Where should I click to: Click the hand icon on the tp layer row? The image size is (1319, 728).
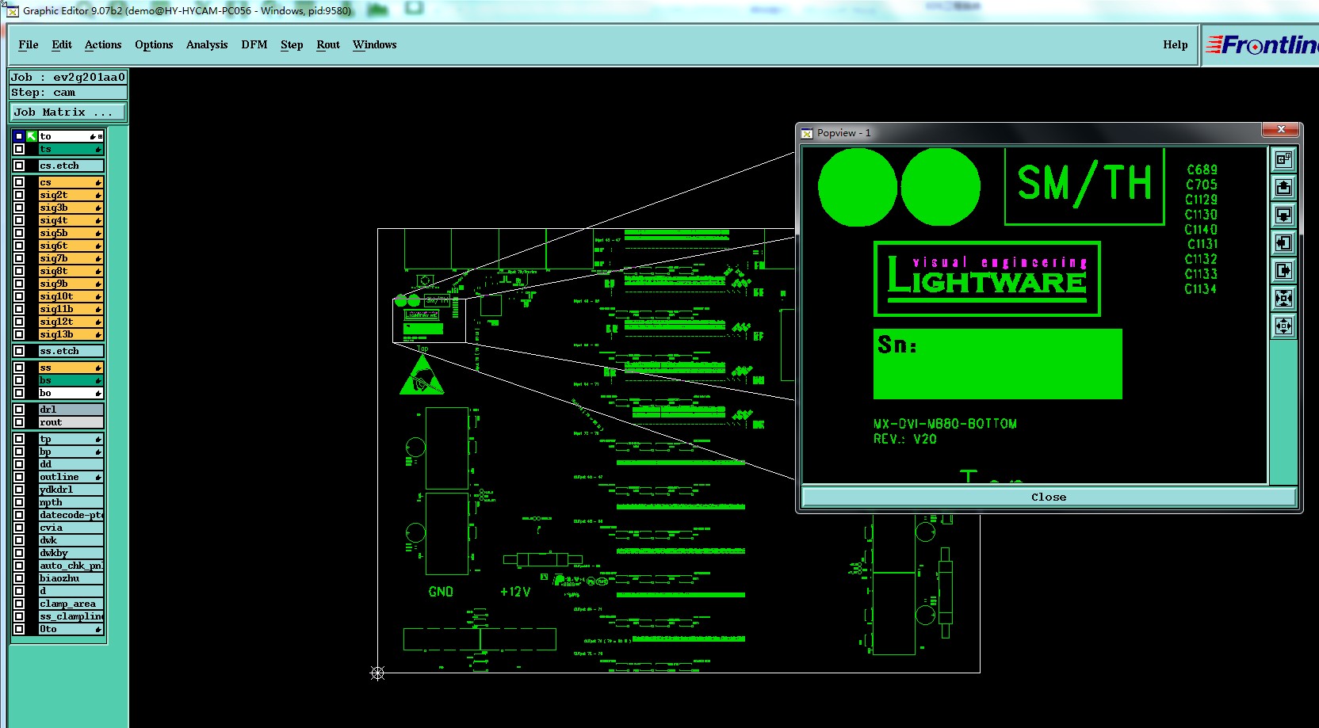click(x=98, y=440)
